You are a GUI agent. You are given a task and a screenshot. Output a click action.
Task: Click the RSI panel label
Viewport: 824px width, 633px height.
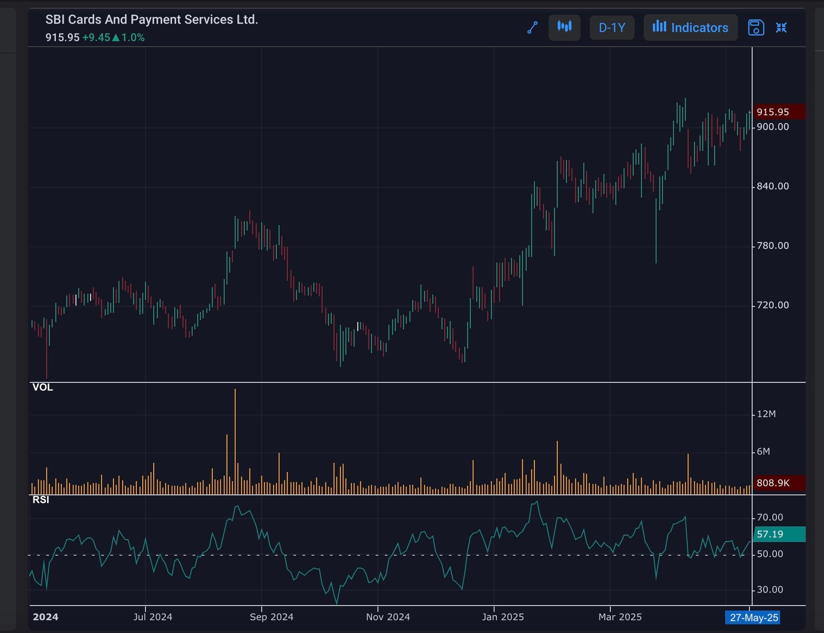41,500
